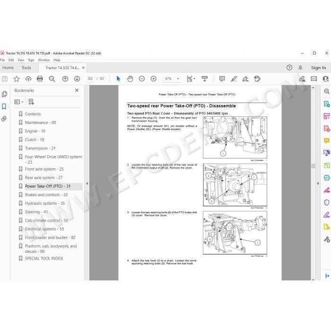Open the Add comment note tool
The width and height of the screenshot is (331, 331).
coord(222,79)
